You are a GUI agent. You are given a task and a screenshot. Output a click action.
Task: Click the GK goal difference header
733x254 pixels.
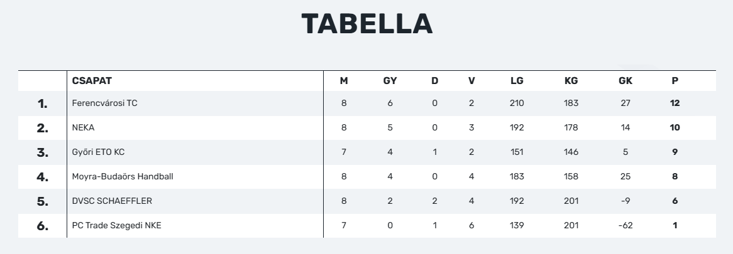[625, 81]
